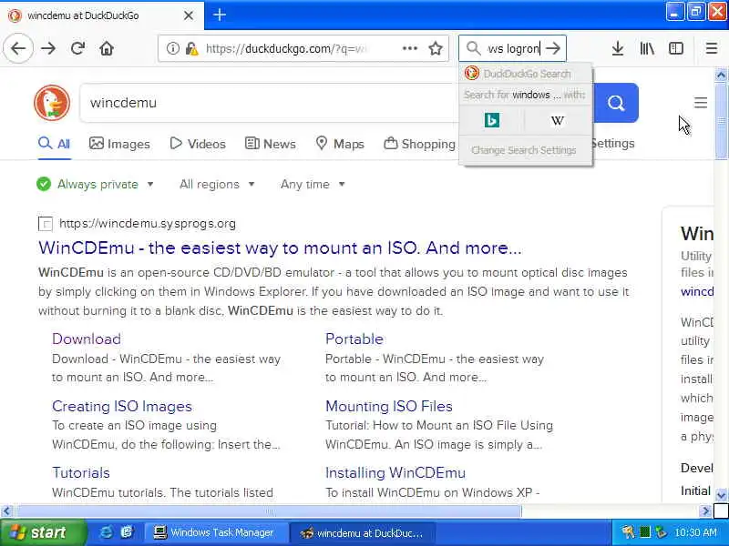Click the search bar magnifier icon
The height and width of the screenshot is (546, 729).
point(473,48)
